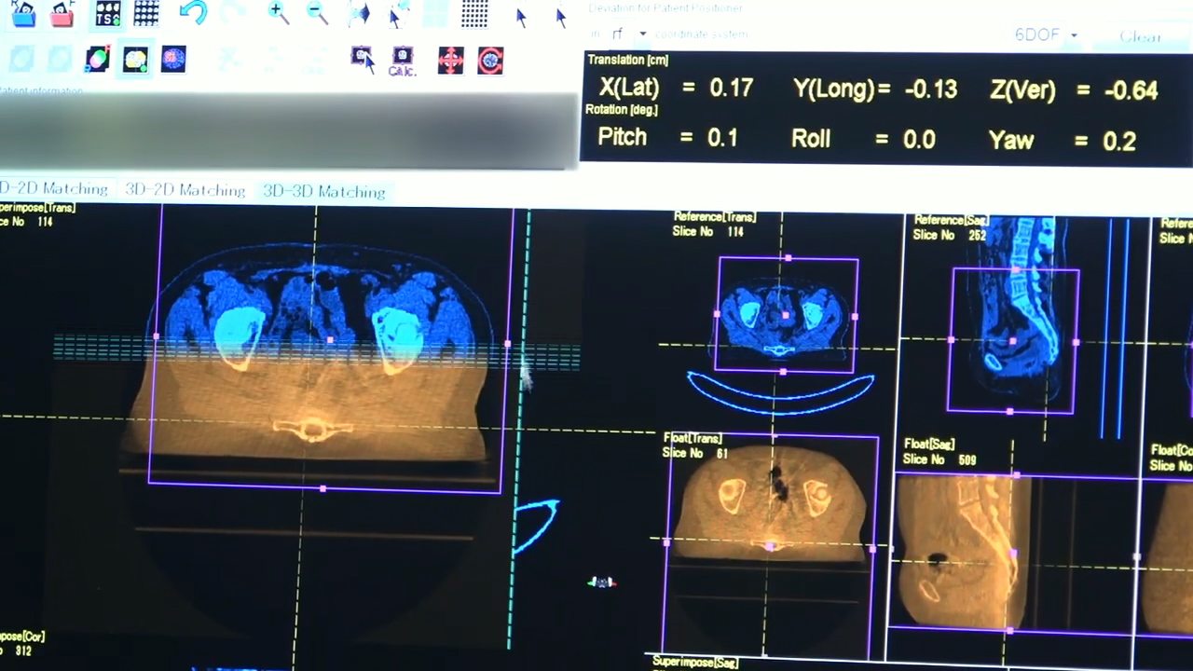Click Slice No 252 label
This screenshot has width=1193, height=671.
[951, 235]
